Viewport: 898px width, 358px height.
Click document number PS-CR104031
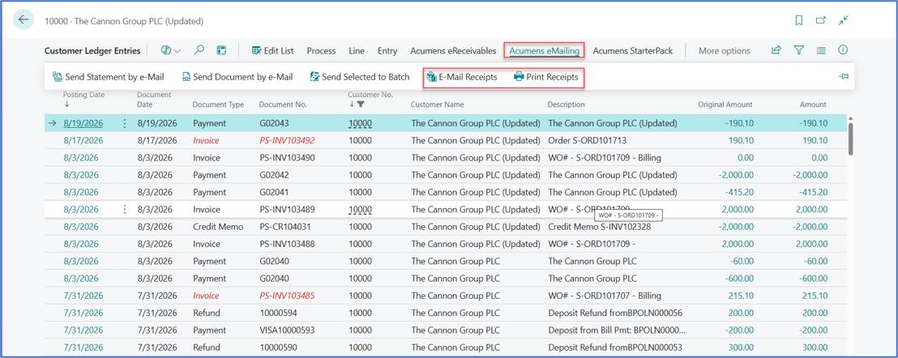click(x=285, y=227)
